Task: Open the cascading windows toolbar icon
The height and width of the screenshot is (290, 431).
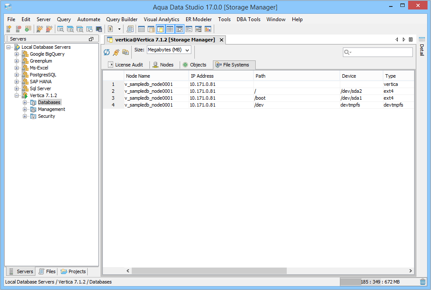Action: [x=89, y=29]
